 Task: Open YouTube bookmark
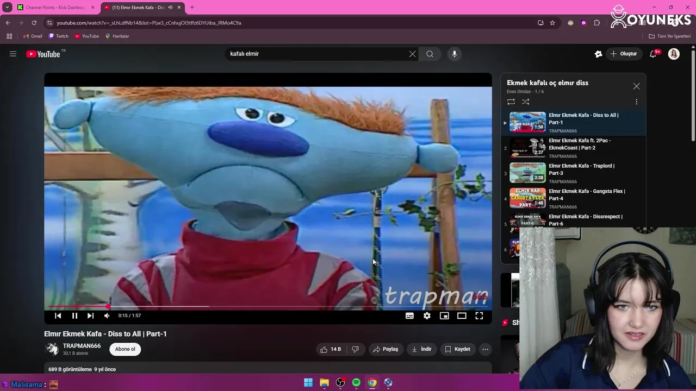[86, 36]
